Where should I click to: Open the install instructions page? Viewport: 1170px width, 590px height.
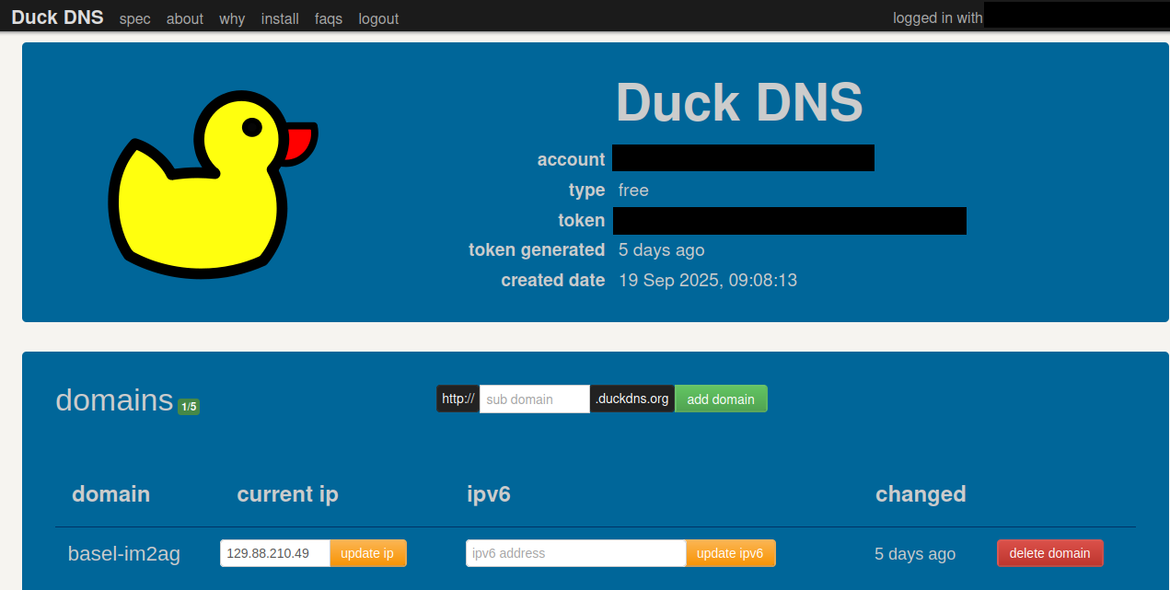click(x=280, y=18)
